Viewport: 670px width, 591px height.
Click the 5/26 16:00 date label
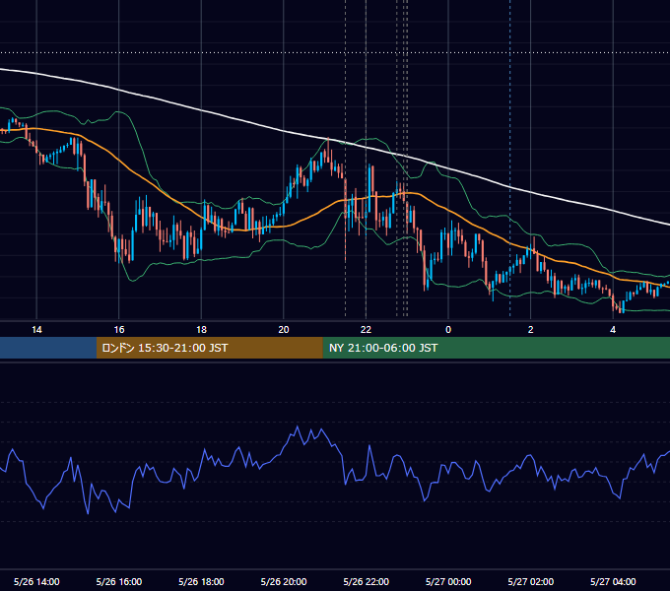(119, 581)
